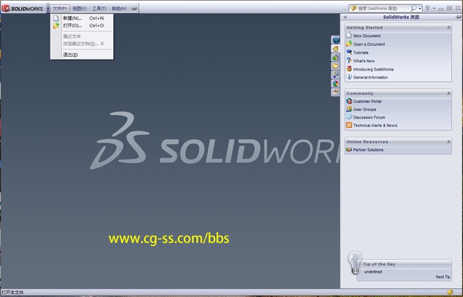Collapse the Online Resources section
Screen dimensions: 463x297
click(448, 142)
